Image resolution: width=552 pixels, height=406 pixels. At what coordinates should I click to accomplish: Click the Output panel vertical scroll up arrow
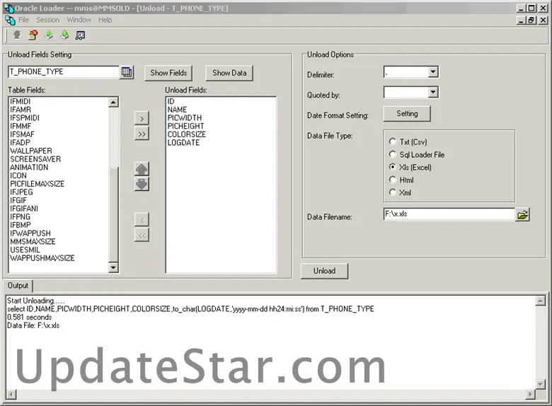pyautogui.click(x=541, y=301)
